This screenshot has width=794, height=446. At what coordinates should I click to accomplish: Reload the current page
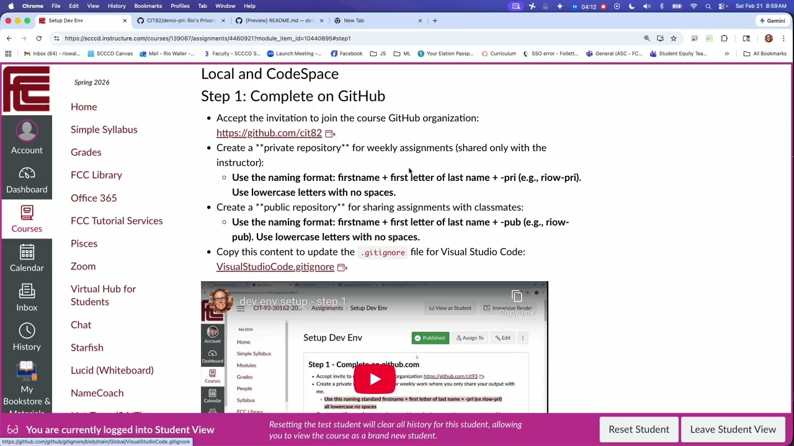(x=38, y=38)
